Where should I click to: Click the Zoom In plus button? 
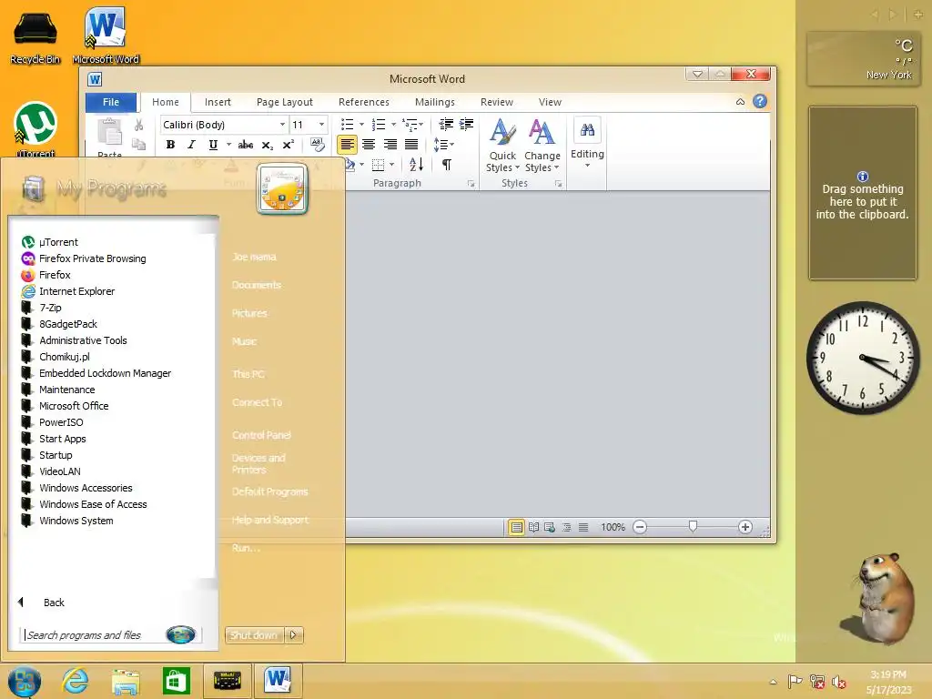745,527
